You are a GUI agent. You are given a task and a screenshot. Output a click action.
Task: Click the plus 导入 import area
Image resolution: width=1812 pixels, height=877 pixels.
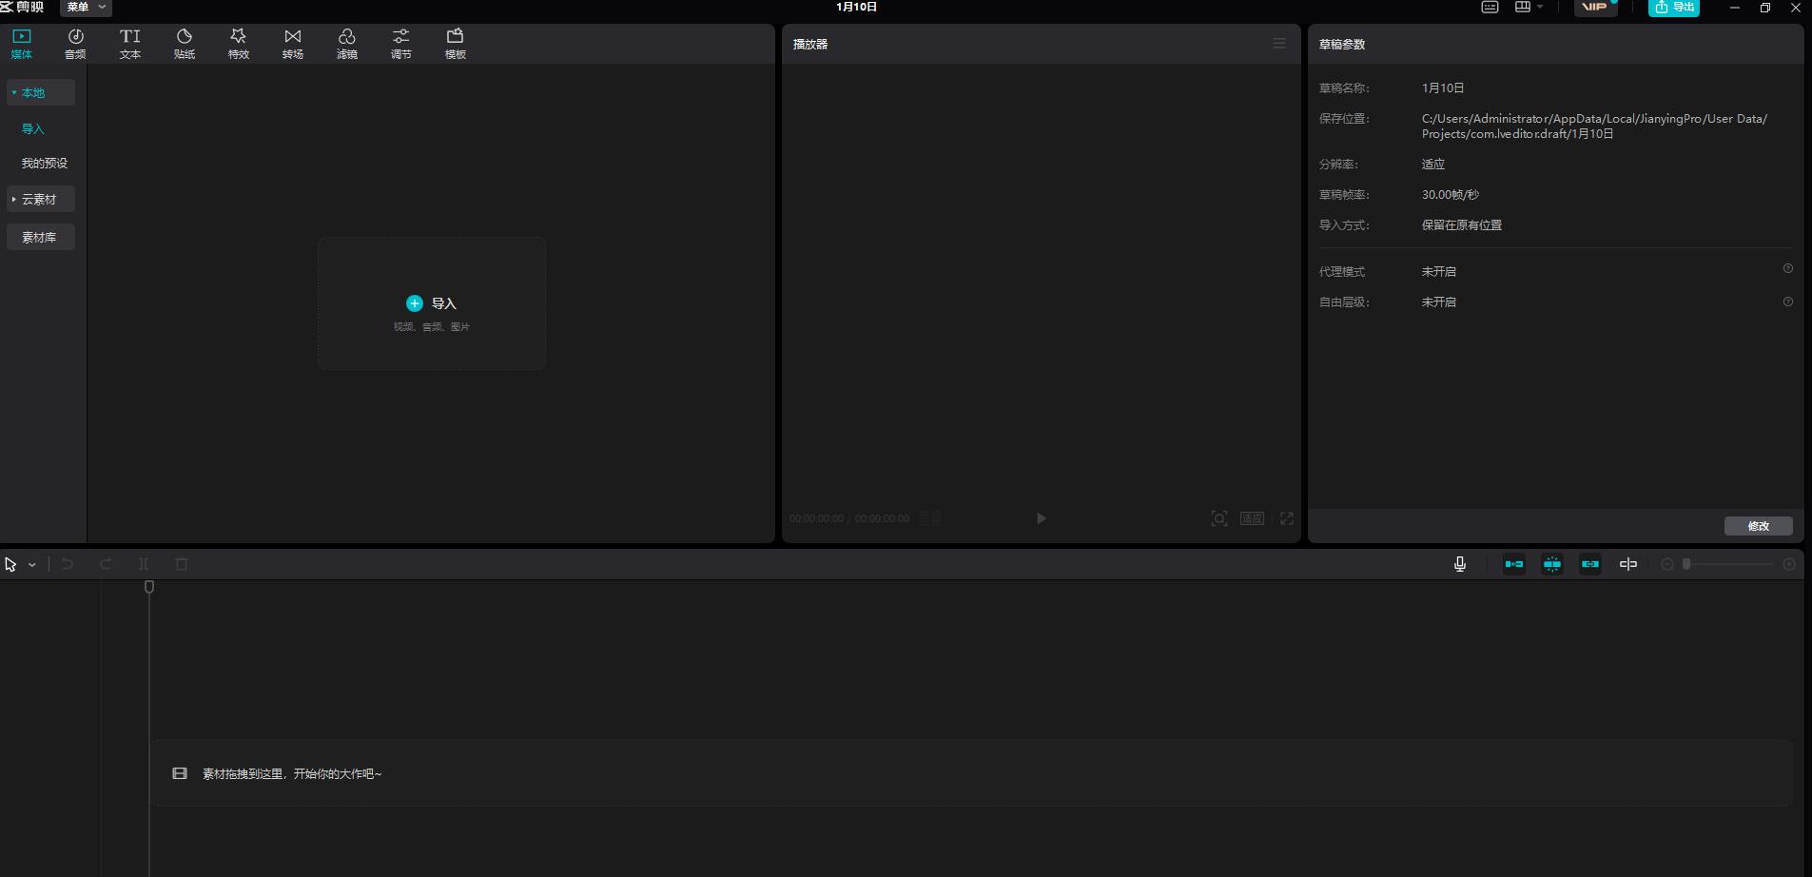pos(432,303)
